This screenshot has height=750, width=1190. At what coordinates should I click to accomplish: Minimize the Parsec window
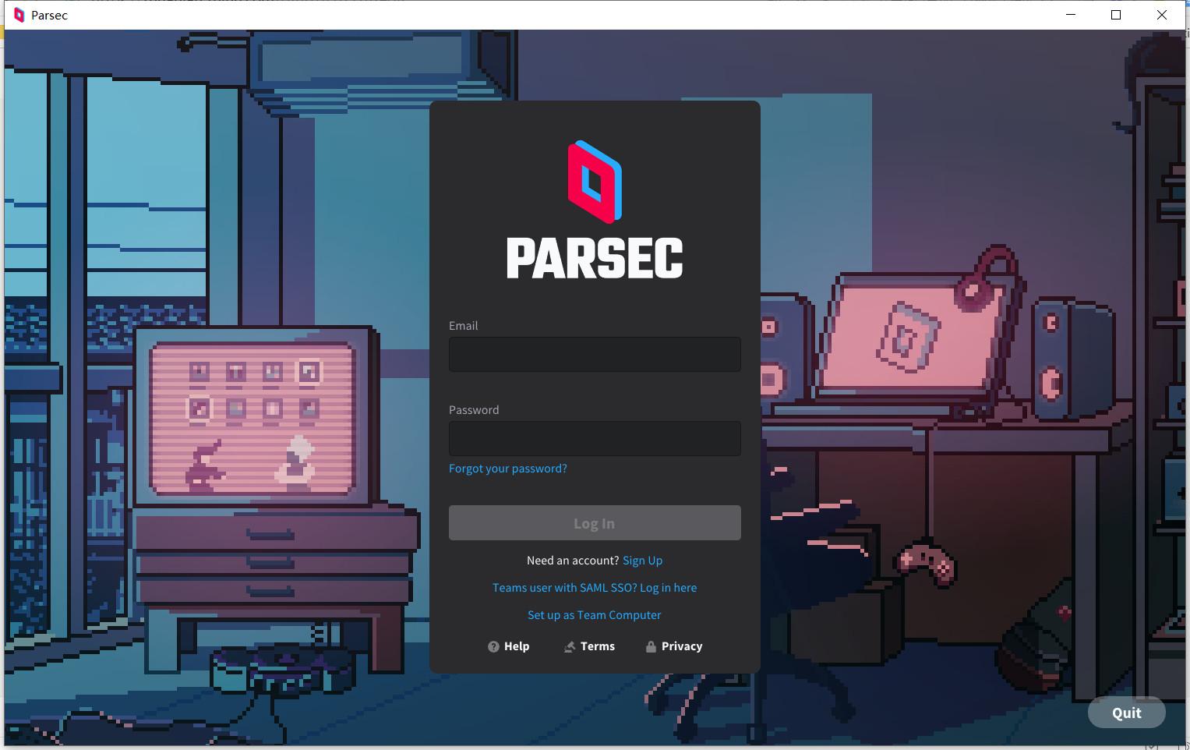click(x=1069, y=14)
